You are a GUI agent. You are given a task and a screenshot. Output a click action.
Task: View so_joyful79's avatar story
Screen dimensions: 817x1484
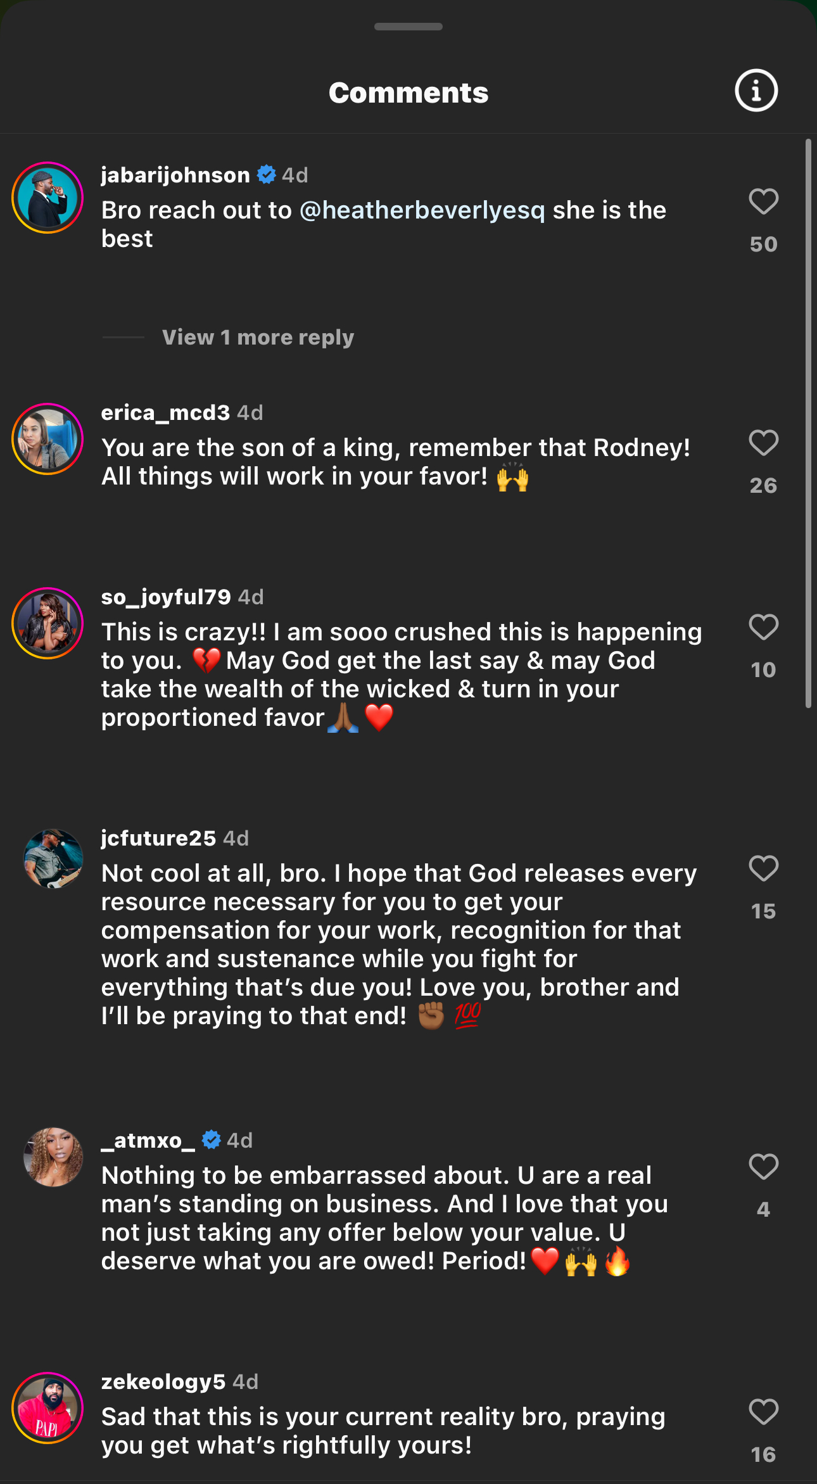pos(47,623)
